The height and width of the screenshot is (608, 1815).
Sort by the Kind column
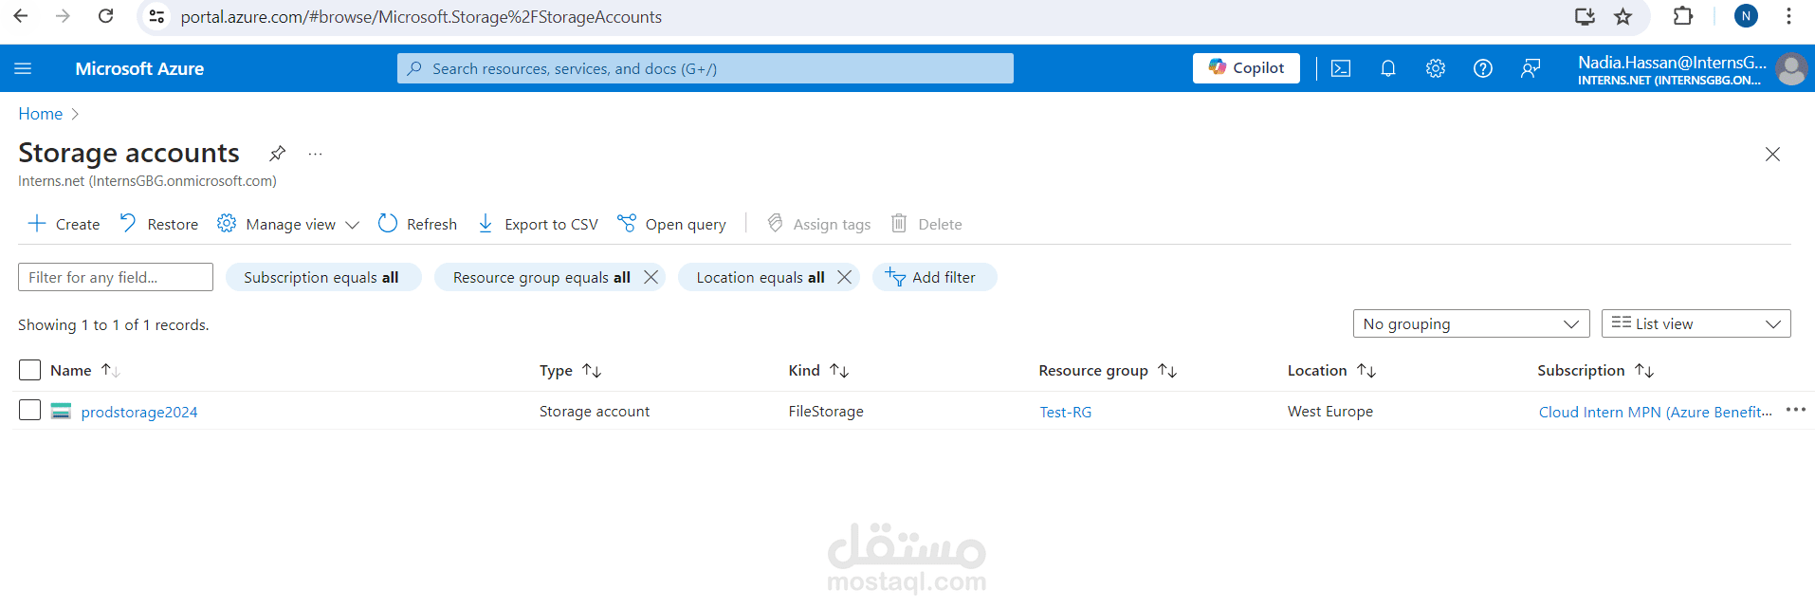[x=818, y=370]
